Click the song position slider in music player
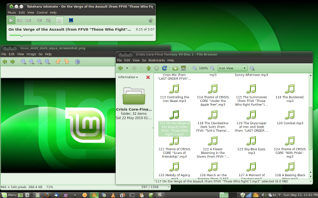 pos(81,35)
